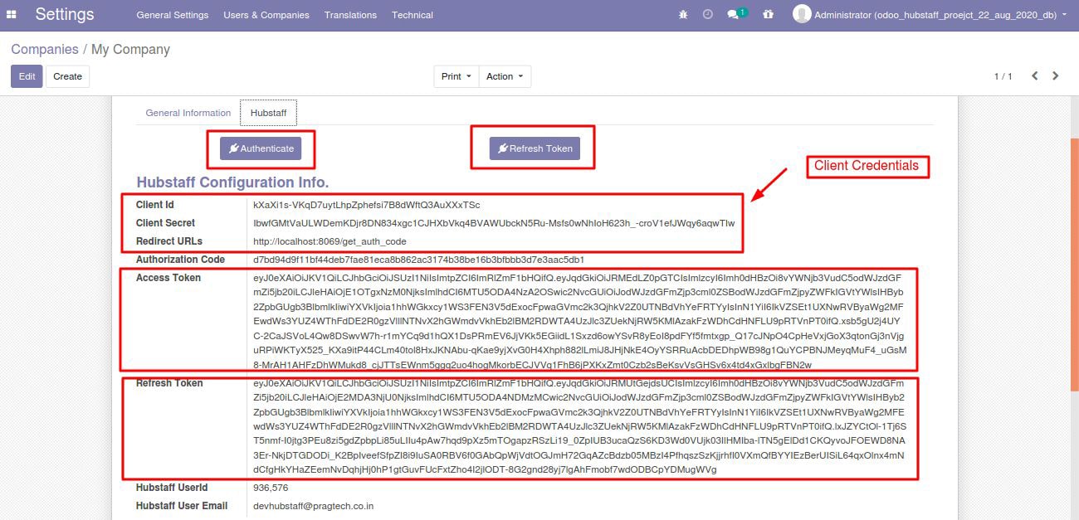Click the Edit button
The width and height of the screenshot is (1079, 520).
pos(27,76)
